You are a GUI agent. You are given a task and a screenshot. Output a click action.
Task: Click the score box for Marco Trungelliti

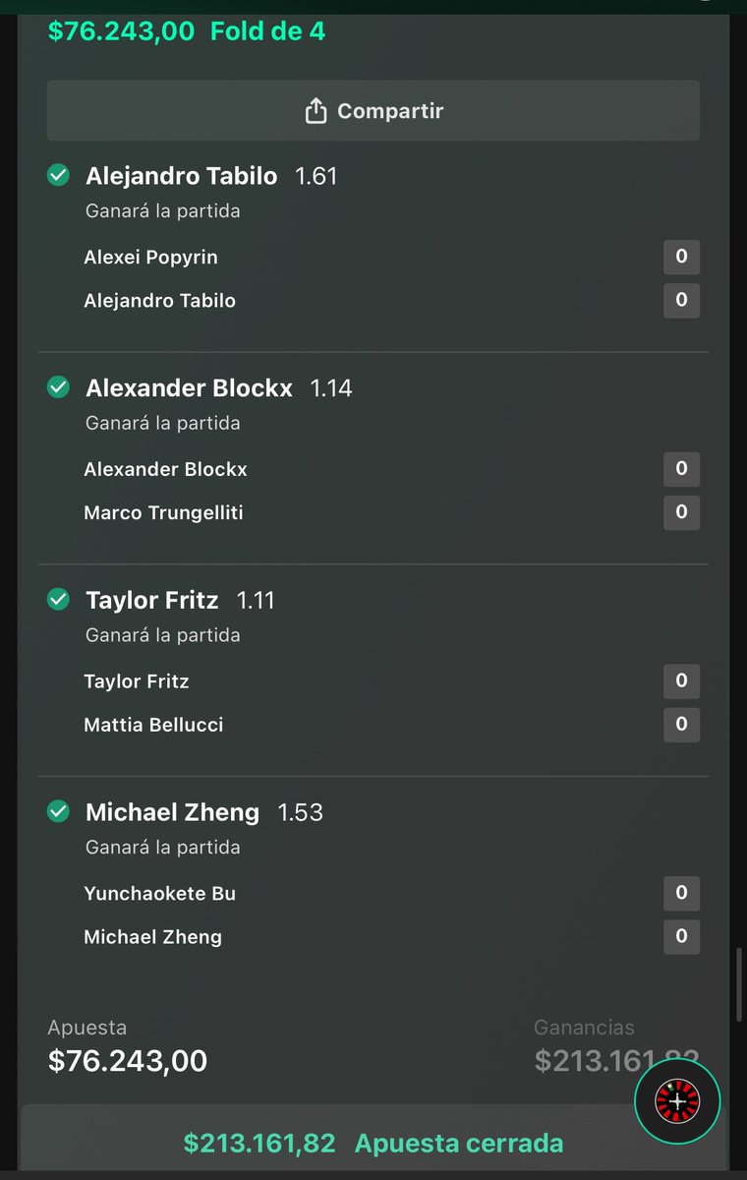[681, 512]
